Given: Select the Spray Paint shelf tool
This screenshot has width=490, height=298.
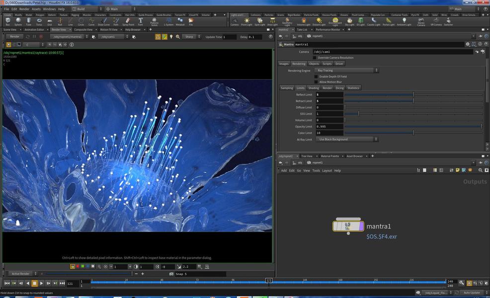Looking at the screenshot, I should [x=128, y=21].
